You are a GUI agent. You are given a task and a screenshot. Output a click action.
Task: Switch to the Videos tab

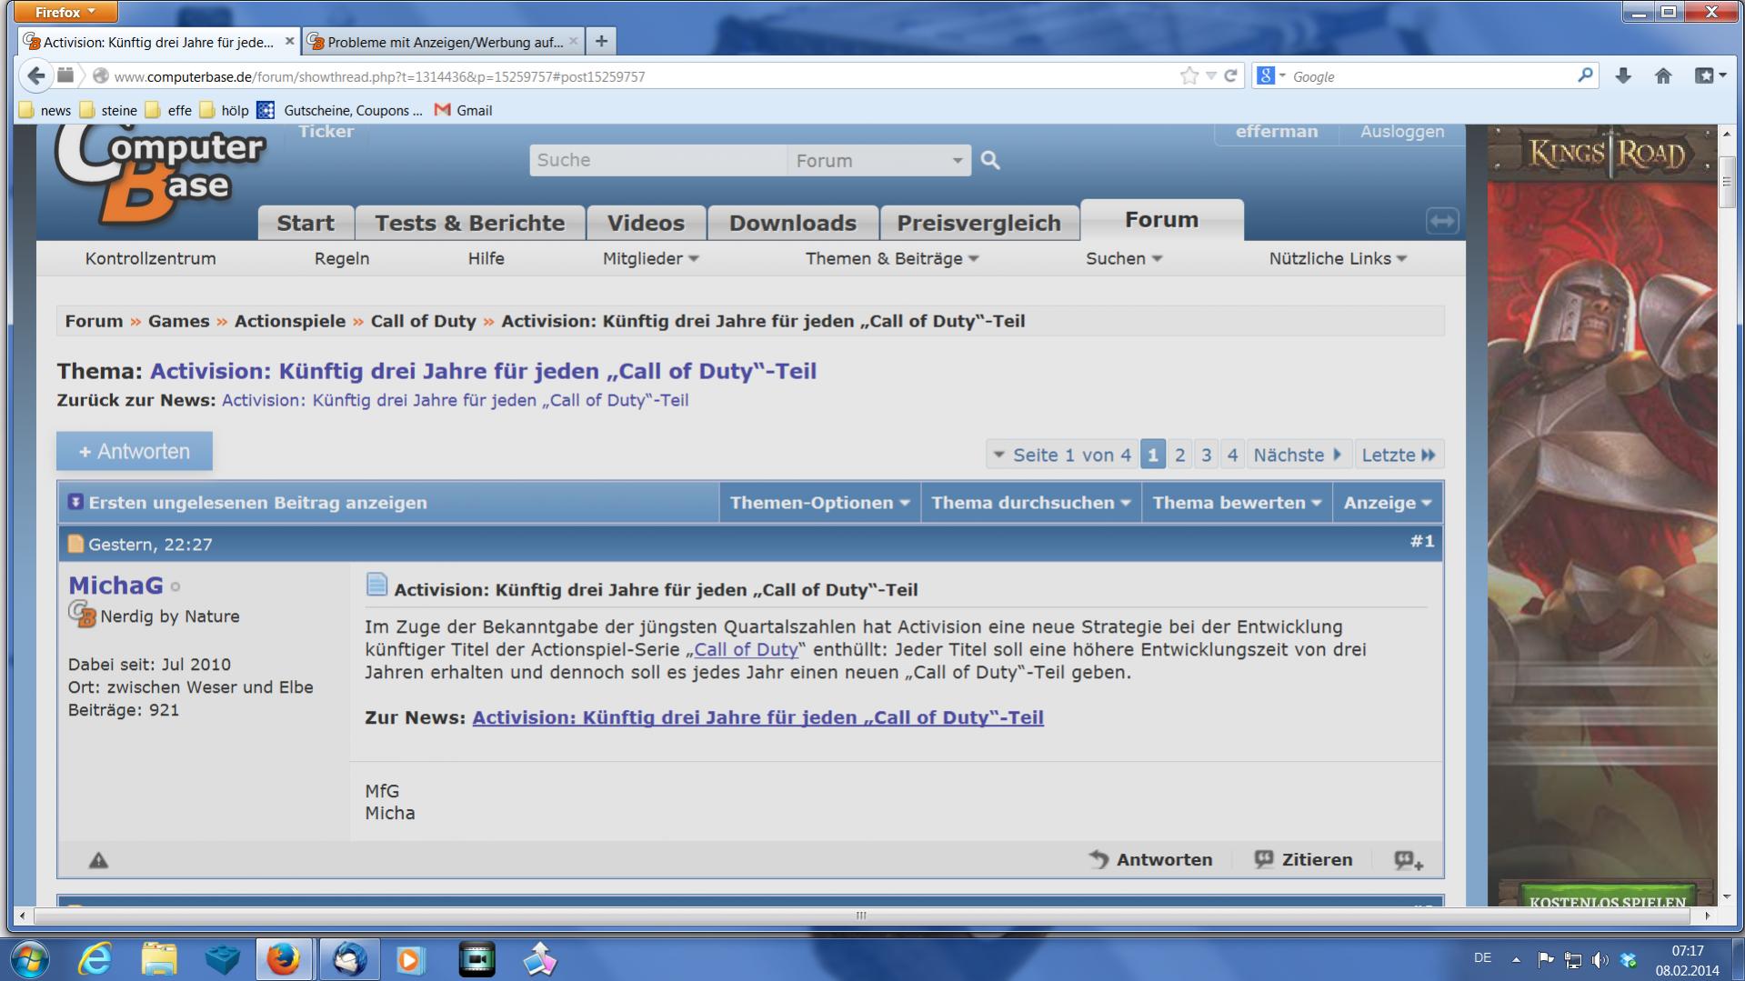tap(646, 223)
